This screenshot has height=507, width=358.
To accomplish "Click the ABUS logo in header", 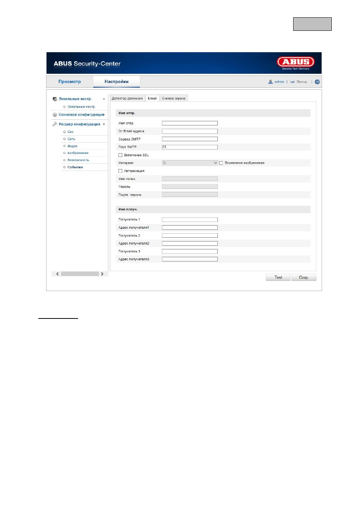I will (295, 62).
